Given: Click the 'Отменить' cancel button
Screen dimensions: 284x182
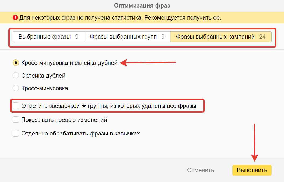Looking at the screenshot, I should point(201,170).
